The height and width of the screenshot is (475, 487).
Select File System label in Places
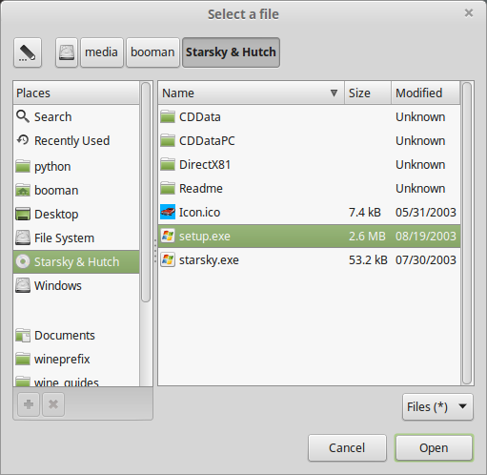[x=64, y=238]
